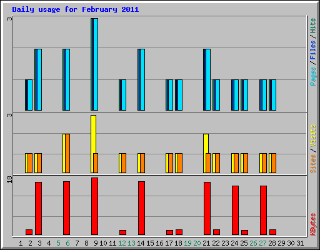Viewport: 320px width, 250px height.
Task: Click the cyan Pages bar for day 3
Action: pyautogui.click(x=39, y=79)
